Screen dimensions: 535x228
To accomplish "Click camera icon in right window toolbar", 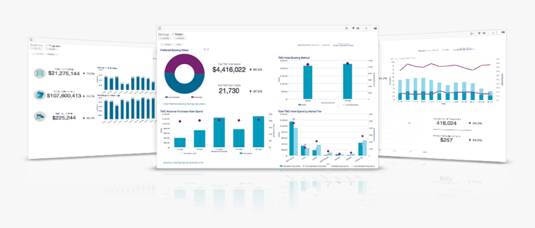I will click(x=504, y=32).
